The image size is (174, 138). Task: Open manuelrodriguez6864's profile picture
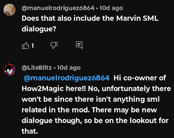coord(9,10)
